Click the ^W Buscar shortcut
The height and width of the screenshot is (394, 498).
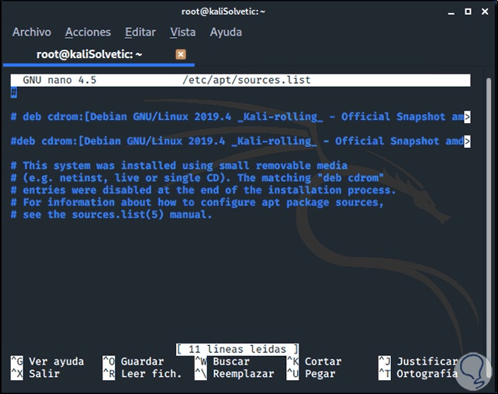click(x=222, y=361)
